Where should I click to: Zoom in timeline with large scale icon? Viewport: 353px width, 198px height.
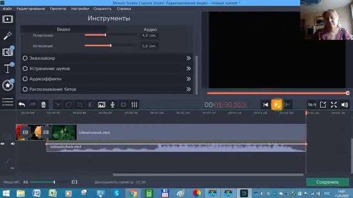(x=74, y=182)
